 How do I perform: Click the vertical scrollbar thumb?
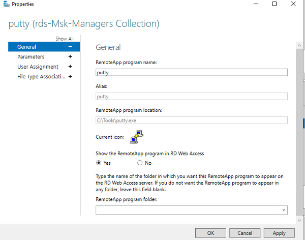[299, 132]
